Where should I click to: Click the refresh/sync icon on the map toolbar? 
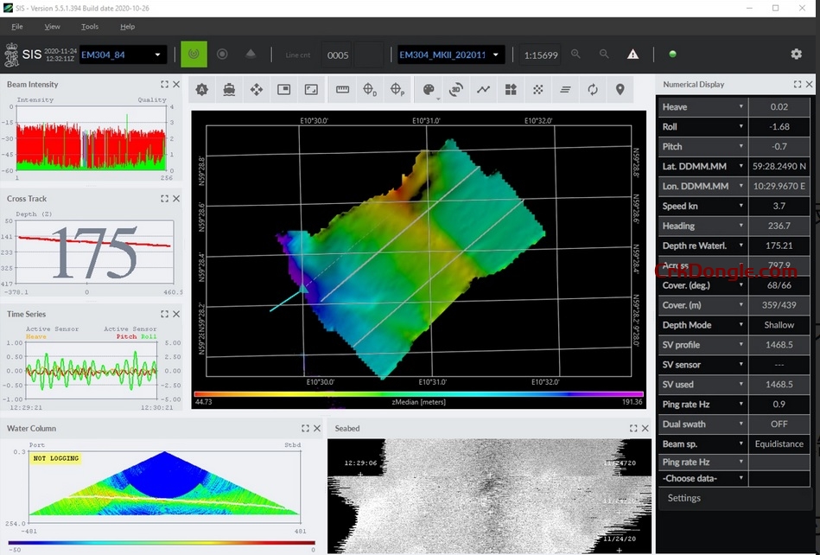tap(594, 89)
